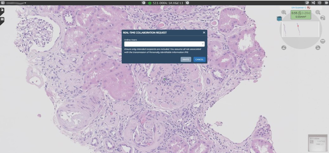Click the INVITE button
Viewport: 329px width, 153px height.
186,60
